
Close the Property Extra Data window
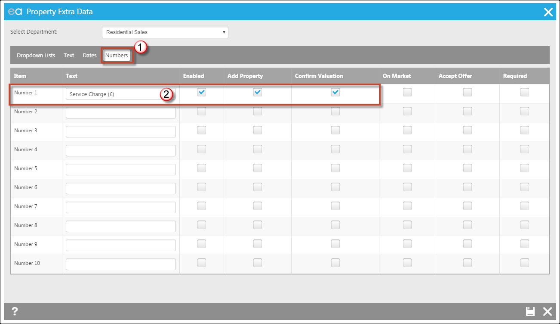point(548,12)
